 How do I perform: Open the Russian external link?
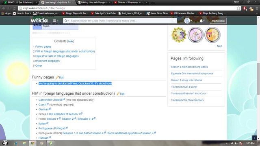coord(43,138)
